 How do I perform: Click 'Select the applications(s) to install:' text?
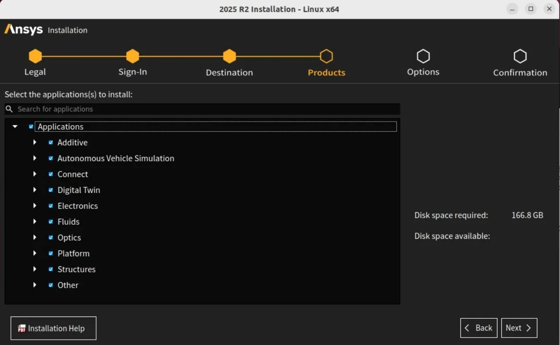point(69,94)
